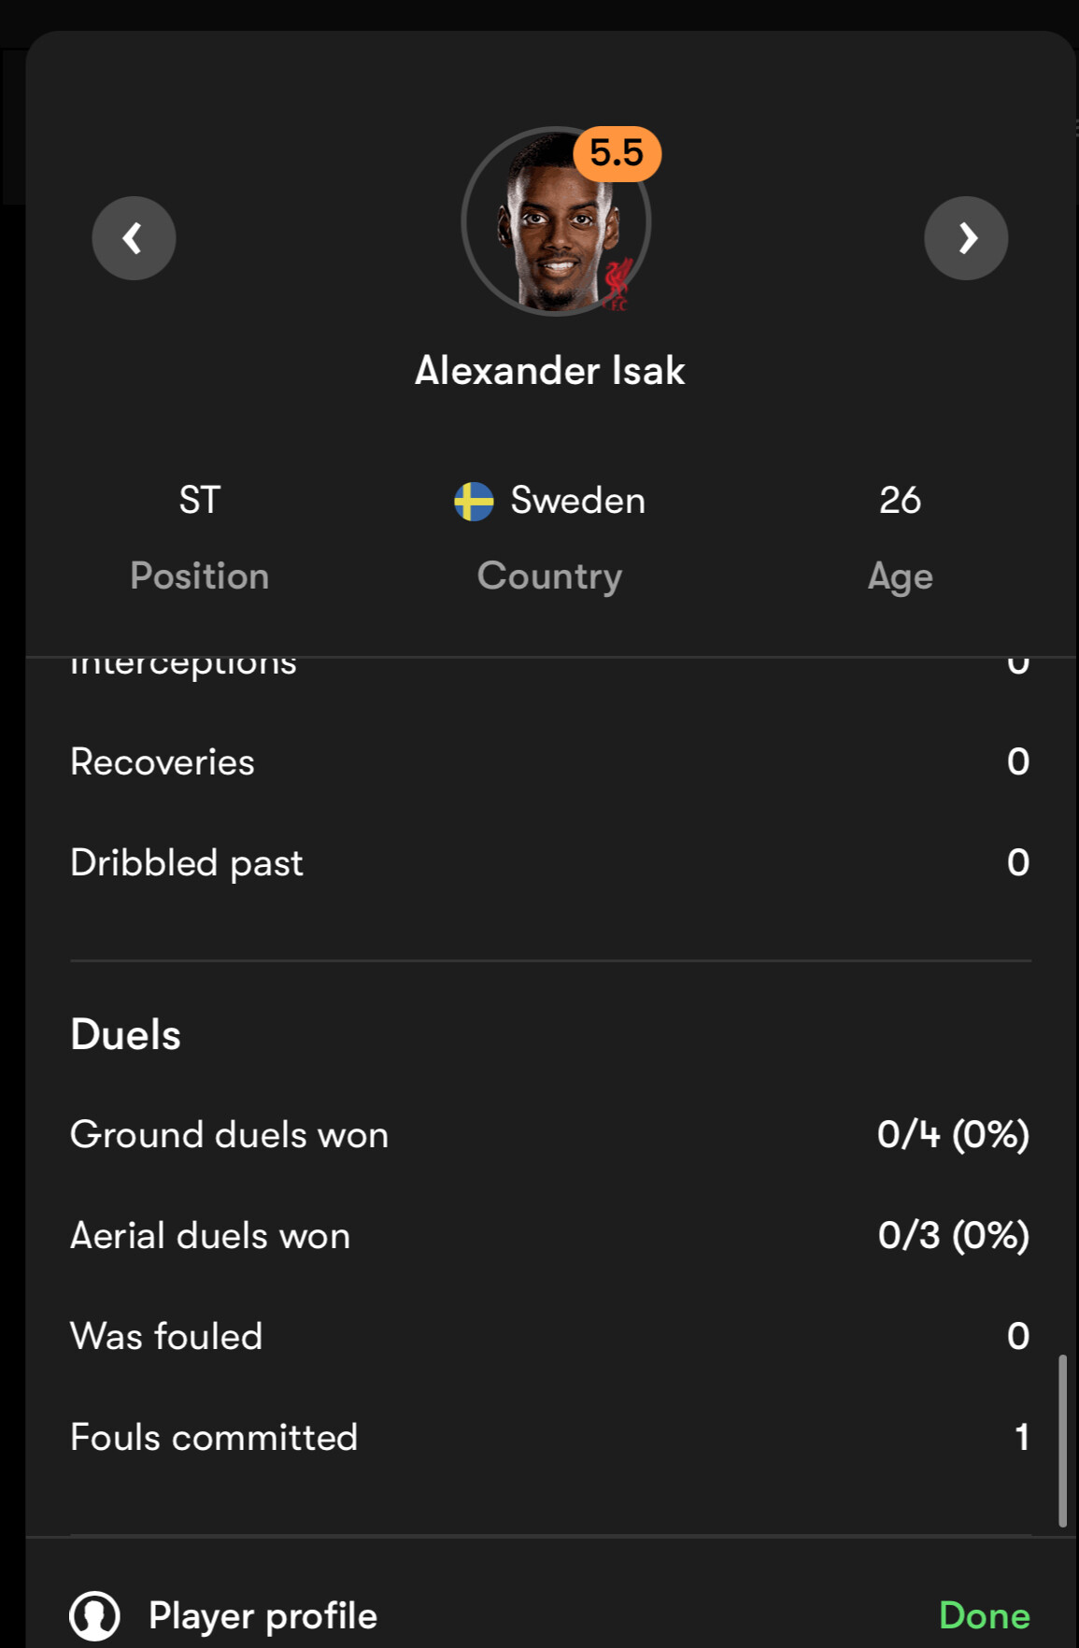The height and width of the screenshot is (1648, 1079).
Task: Click the Dribbled past stat row
Action: click(549, 863)
